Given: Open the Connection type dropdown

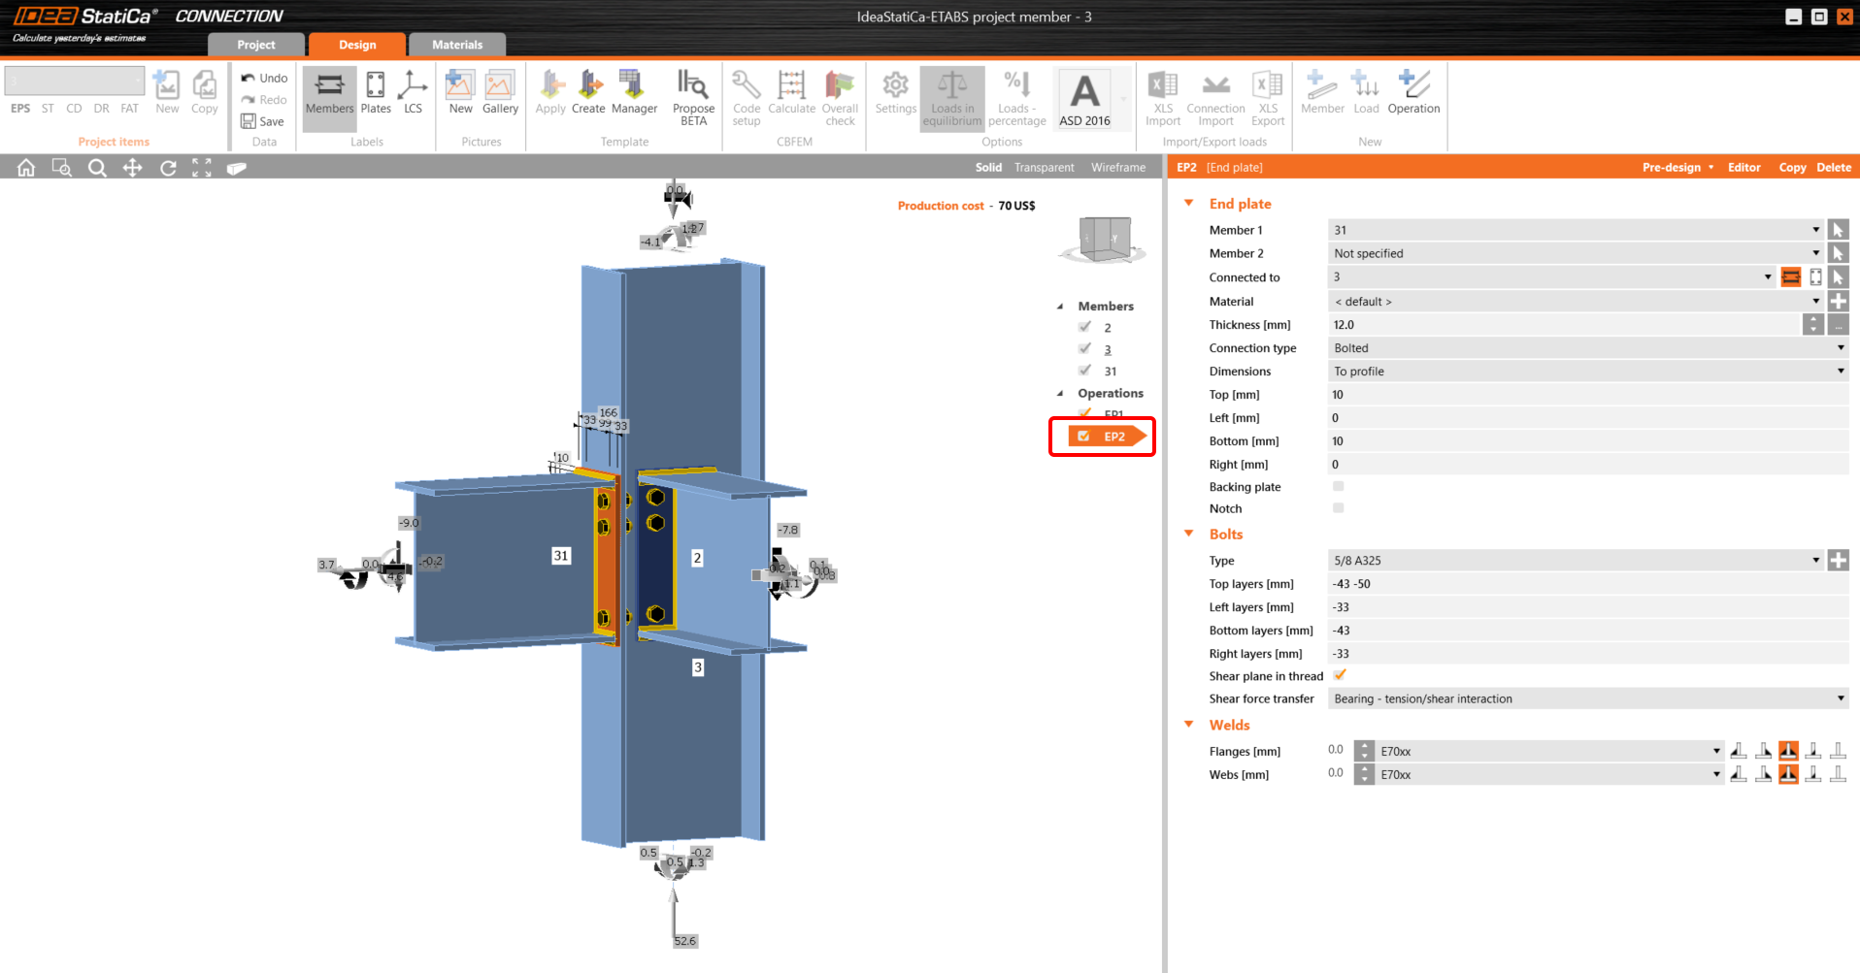Looking at the screenshot, I should 1840,347.
